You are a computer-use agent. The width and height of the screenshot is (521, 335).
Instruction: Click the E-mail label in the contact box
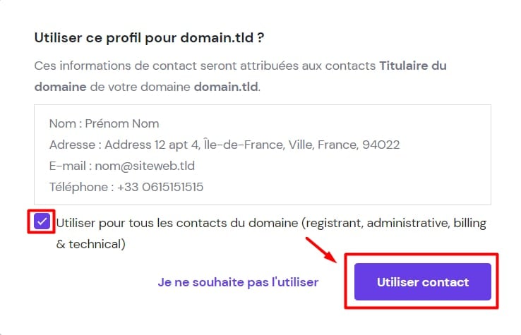pos(66,166)
